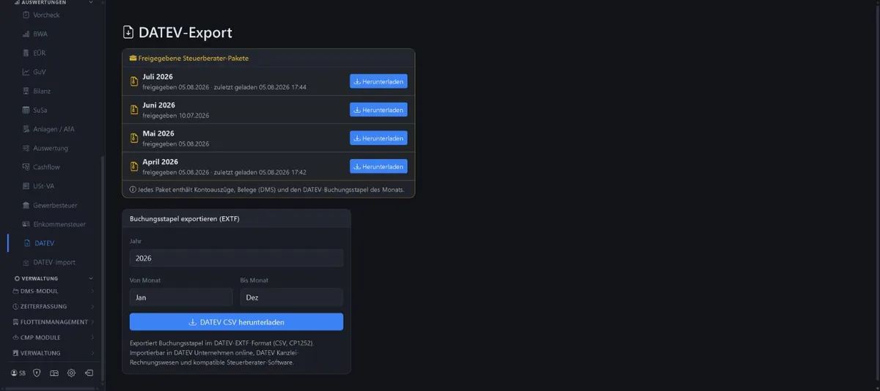Open the Jahr field showing 2026

tap(236, 258)
